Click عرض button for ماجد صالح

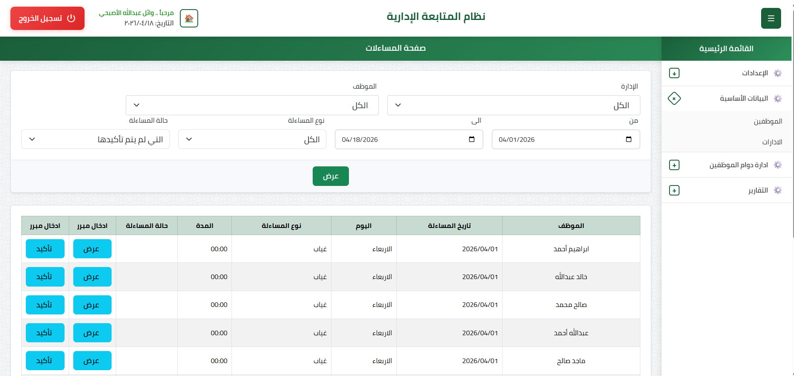click(92, 361)
